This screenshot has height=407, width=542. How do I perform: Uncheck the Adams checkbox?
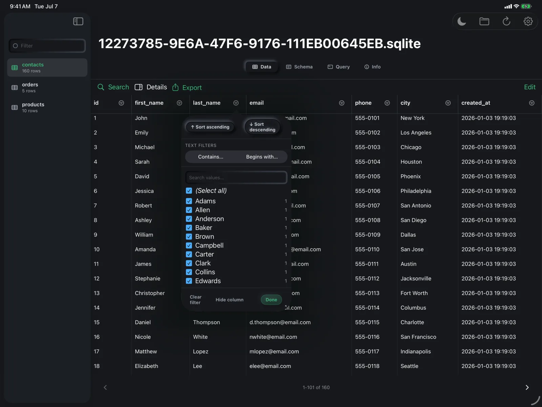[189, 201]
